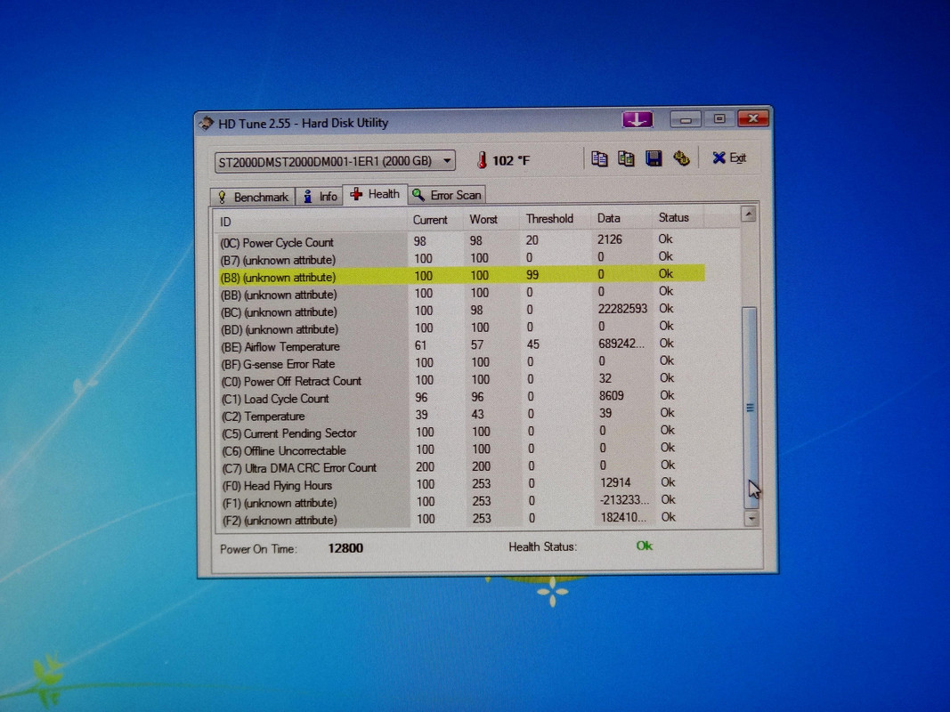
Task: Click the Status column header
Action: pyautogui.click(x=678, y=217)
